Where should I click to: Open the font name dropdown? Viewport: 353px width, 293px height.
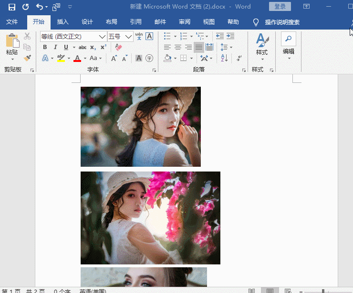[x=102, y=37]
